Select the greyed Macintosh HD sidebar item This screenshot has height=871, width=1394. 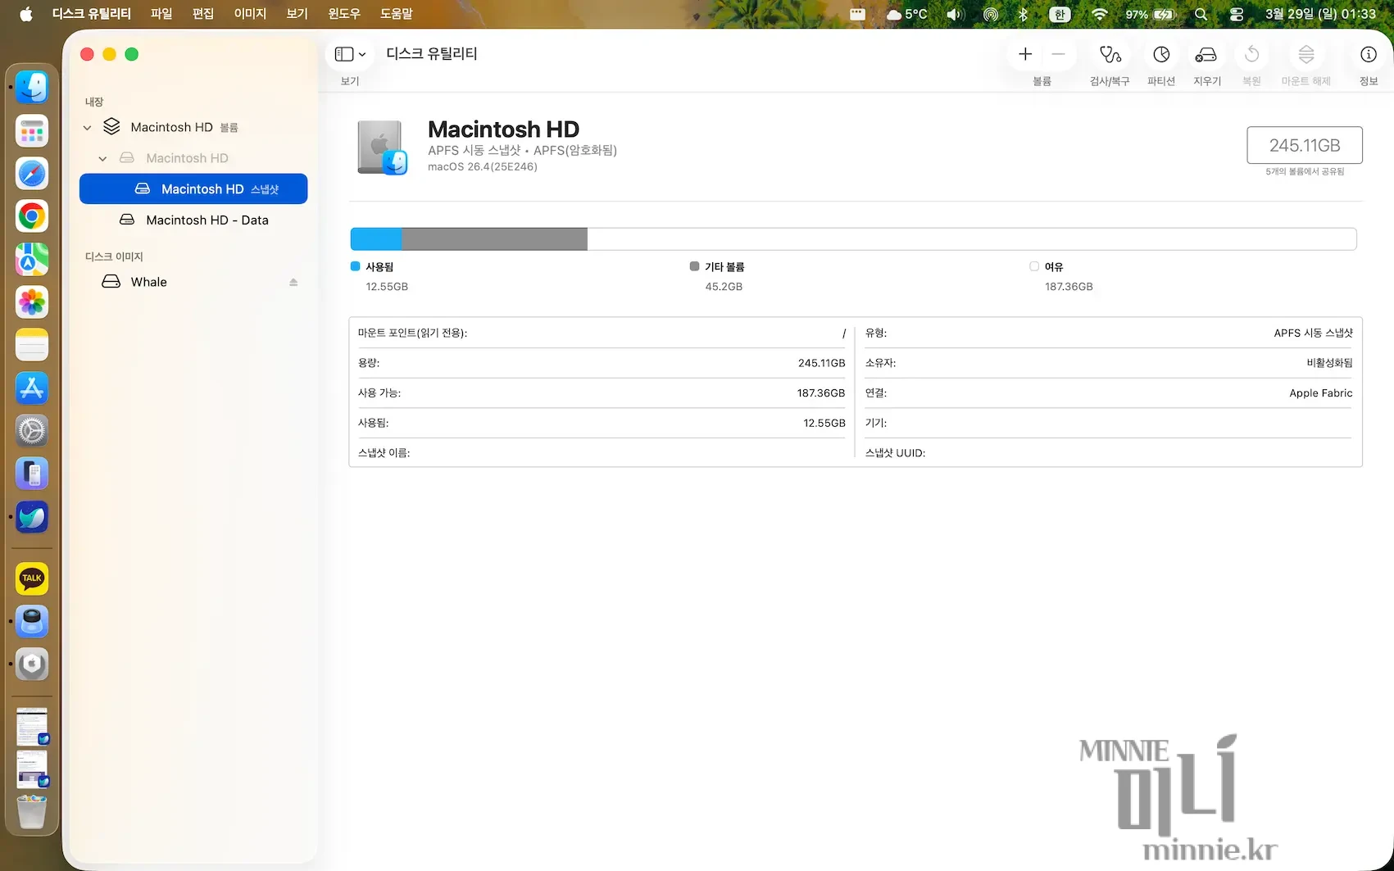click(193, 158)
